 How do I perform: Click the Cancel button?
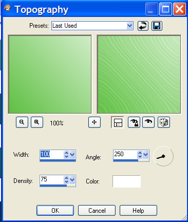[x=97, y=211]
